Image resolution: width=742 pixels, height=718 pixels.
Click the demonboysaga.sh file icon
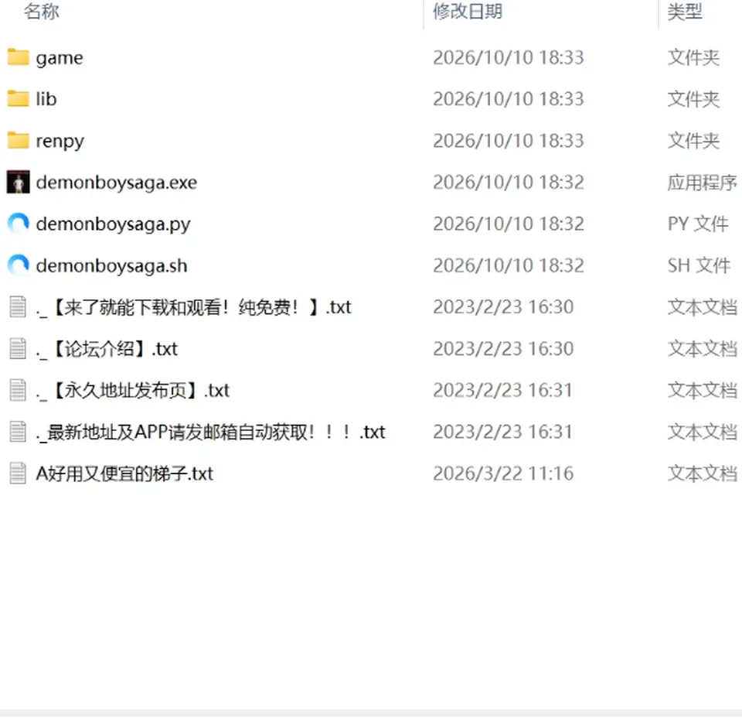pyautogui.click(x=18, y=265)
